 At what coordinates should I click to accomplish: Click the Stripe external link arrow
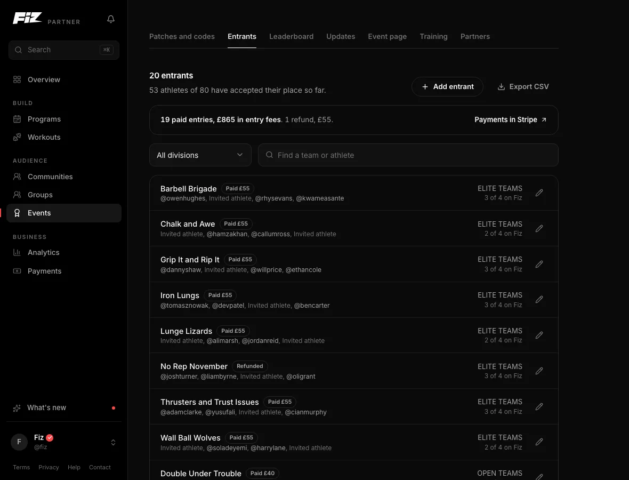[544, 119]
